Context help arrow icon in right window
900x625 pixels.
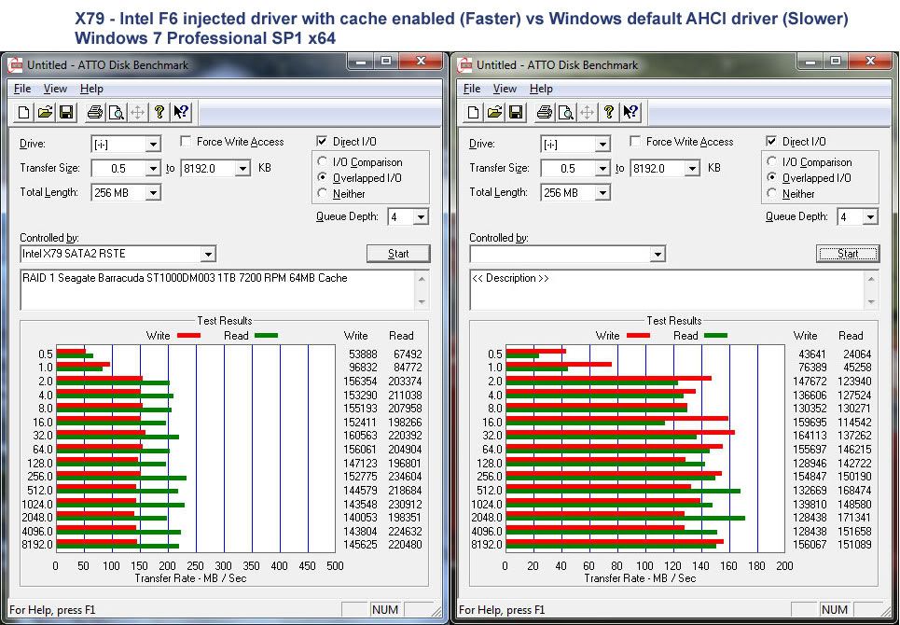click(630, 112)
